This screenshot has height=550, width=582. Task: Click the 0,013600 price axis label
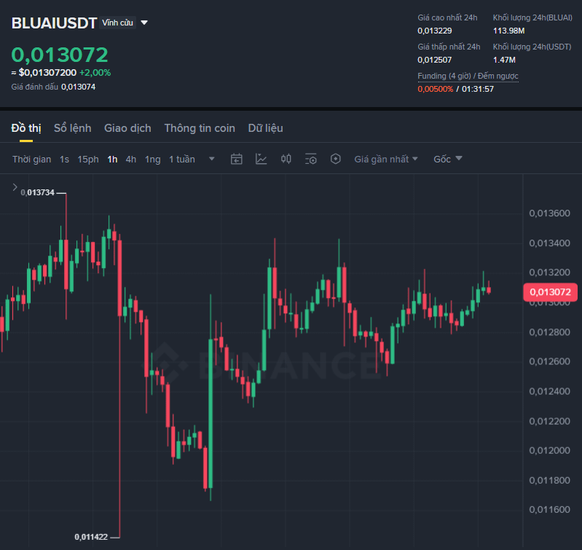click(x=549, y=213)
